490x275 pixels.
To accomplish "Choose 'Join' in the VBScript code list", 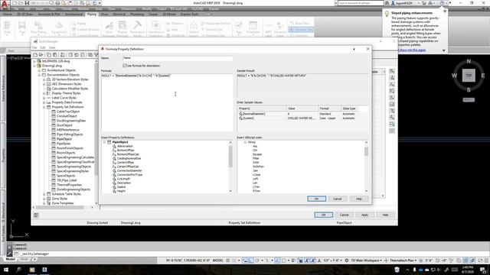I will click(x=255, y=170).
